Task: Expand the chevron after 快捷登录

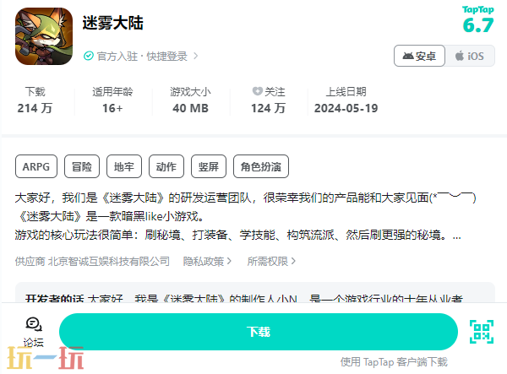Action: pos(196,57)
